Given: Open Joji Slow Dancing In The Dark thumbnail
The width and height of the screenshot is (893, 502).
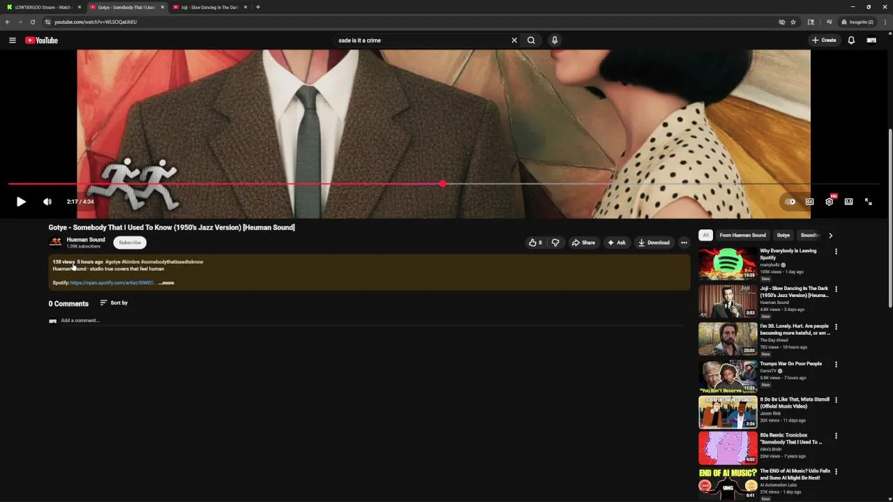Looking at the screenshot, I should tap(728, 301).
